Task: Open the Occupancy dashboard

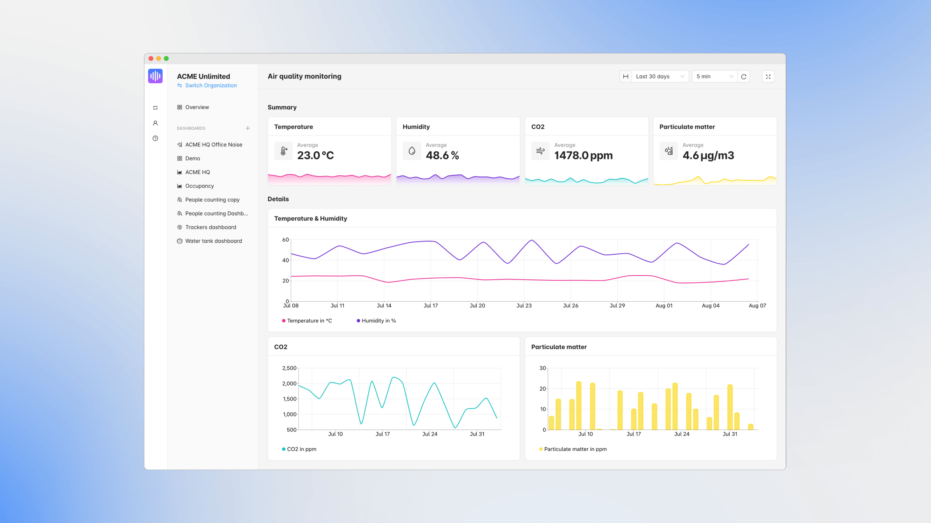Action: tap(199, 186)
